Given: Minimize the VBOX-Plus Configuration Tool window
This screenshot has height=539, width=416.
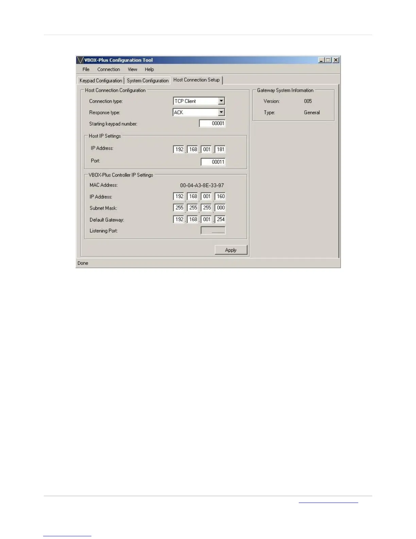Looking at the screenshot, I should (321, 60).
